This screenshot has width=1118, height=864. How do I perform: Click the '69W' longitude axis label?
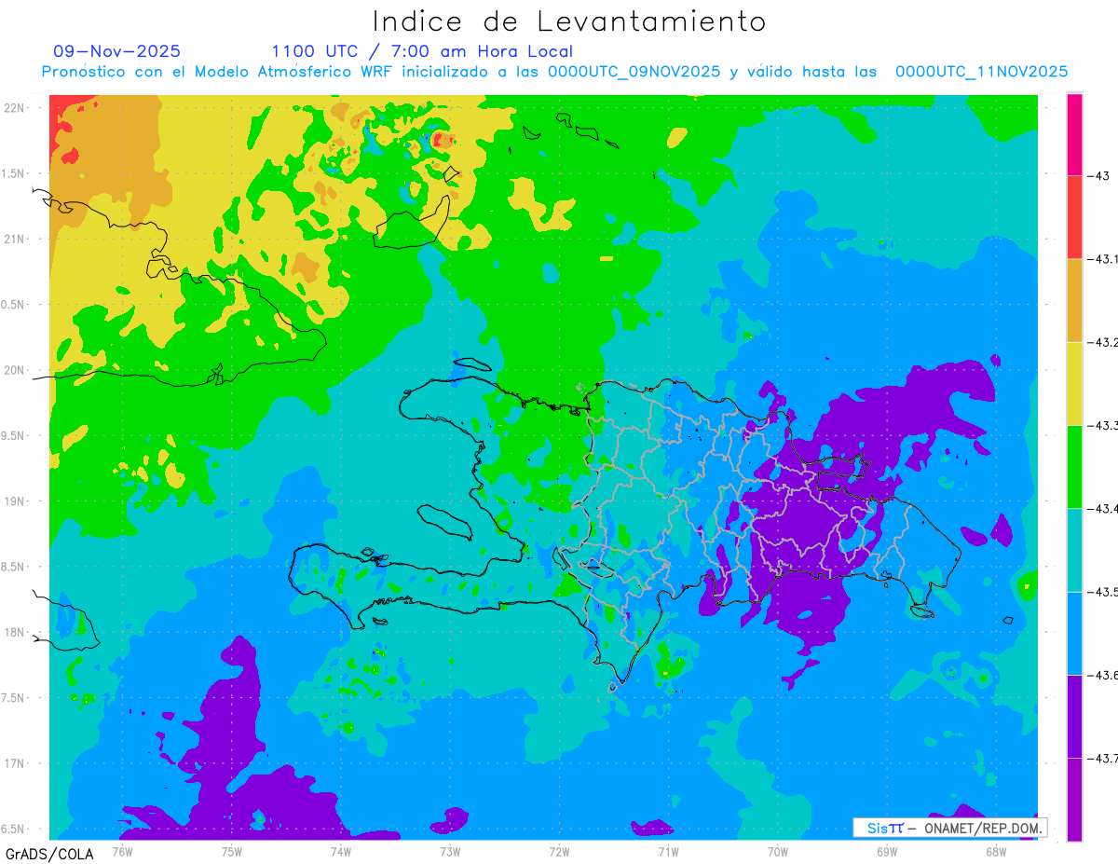[x=887, y=851]
